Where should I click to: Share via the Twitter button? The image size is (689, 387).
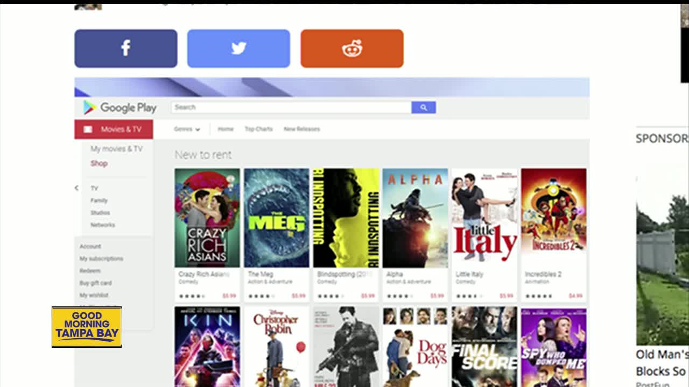coord(238,48)
